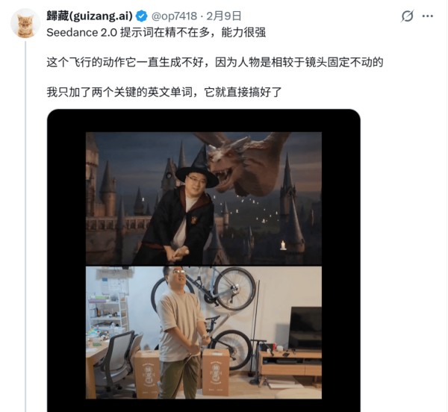Select the line starting with 我只加了两个关键的
The image size is (448, 412).
164,93
